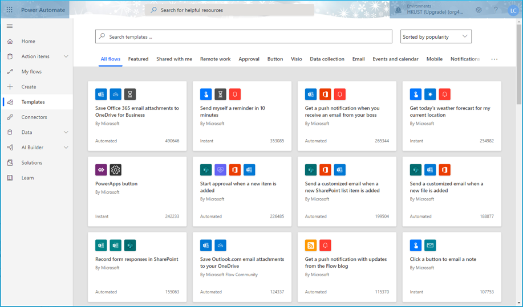Select the All flows tab
The height and width of the screenshot is (307, 523).
(111, 59)
